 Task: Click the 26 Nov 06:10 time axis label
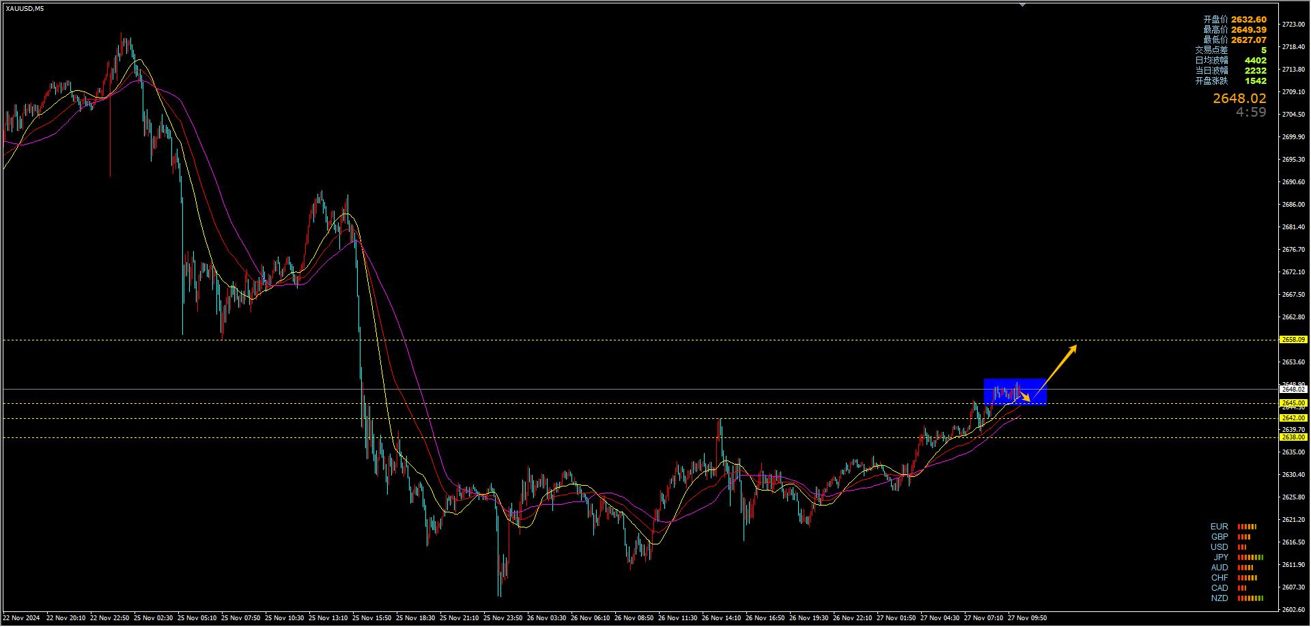(x=591, y=618)
